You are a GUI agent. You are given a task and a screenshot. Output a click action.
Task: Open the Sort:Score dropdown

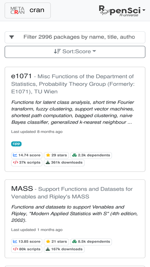click(x=75, y=52)
